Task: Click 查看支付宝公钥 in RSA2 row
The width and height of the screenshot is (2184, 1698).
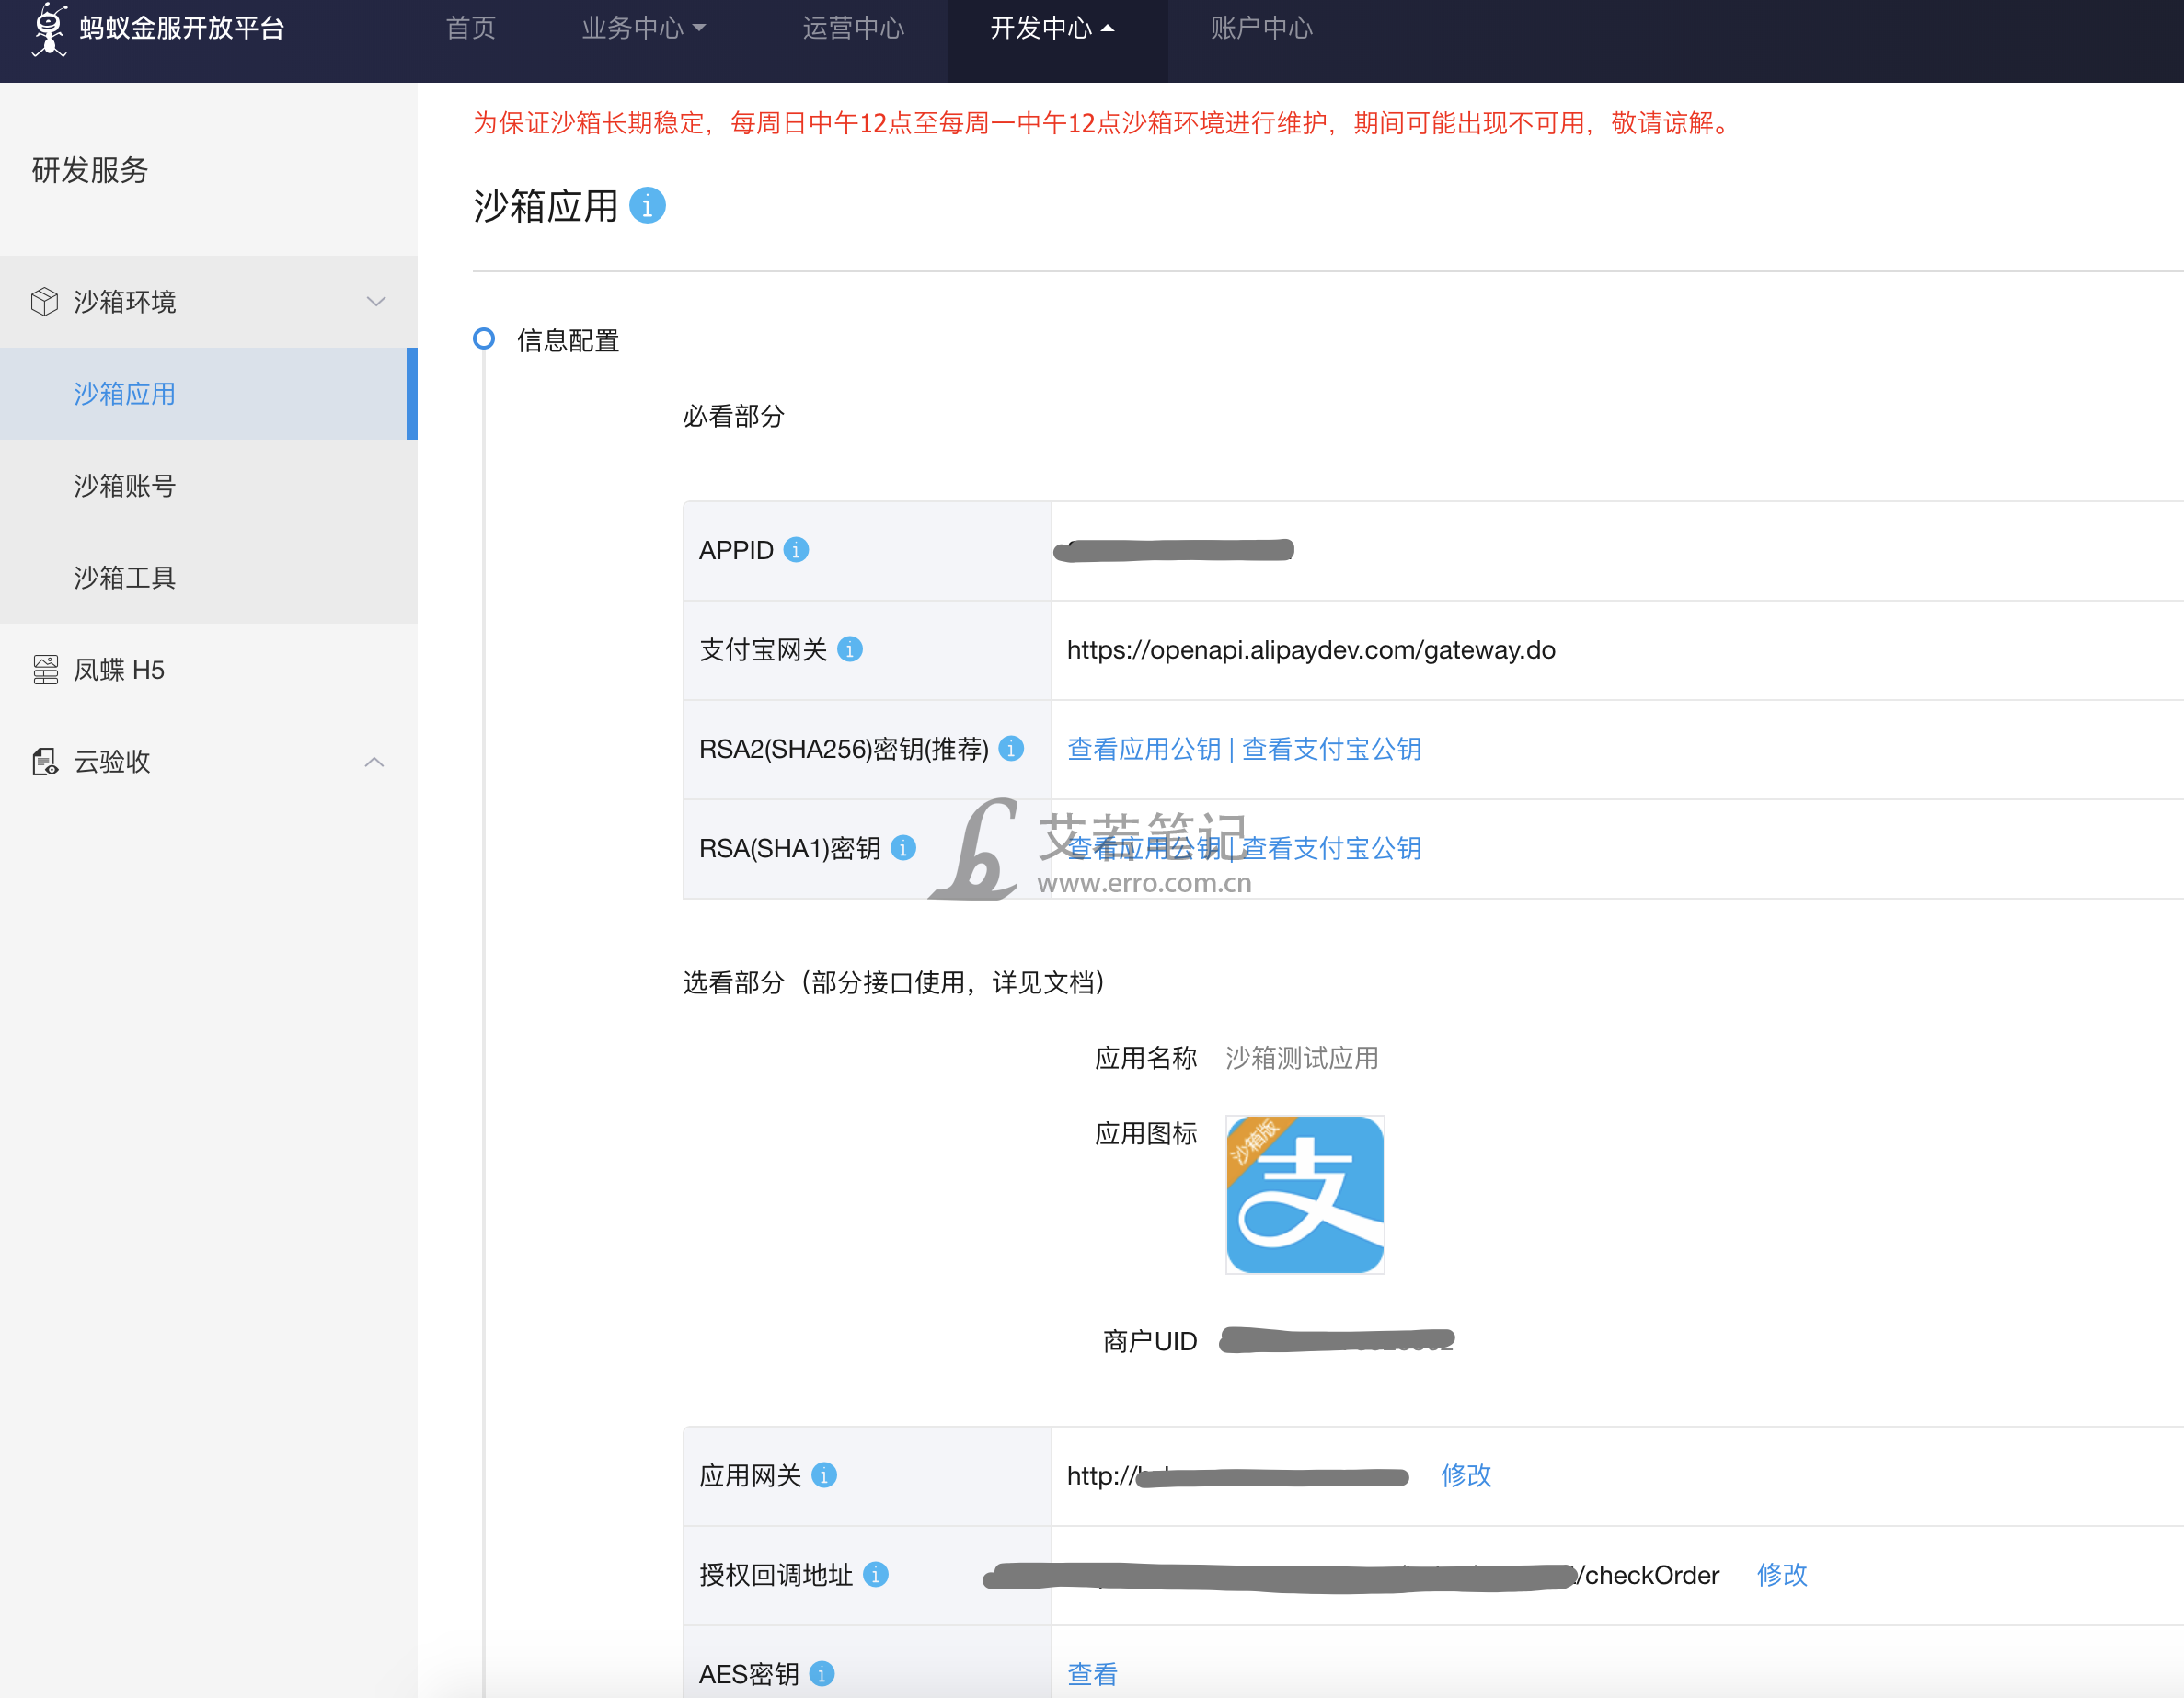Action: click(x=1331, y=749)
